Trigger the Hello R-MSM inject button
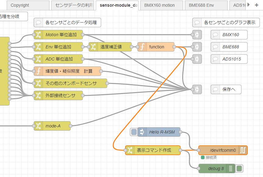Image resolution: width=263 pixels, height=177 pixels. click(x=134, y=132)
